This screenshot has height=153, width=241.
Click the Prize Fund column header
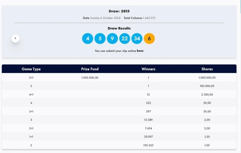[90, 69]
